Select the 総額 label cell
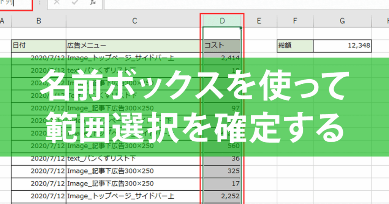389x204 pixels. (295, 46)
